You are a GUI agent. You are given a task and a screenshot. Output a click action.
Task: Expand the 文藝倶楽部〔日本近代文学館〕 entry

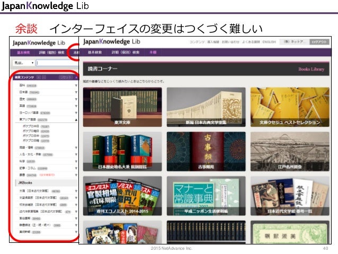pos(76,198)
